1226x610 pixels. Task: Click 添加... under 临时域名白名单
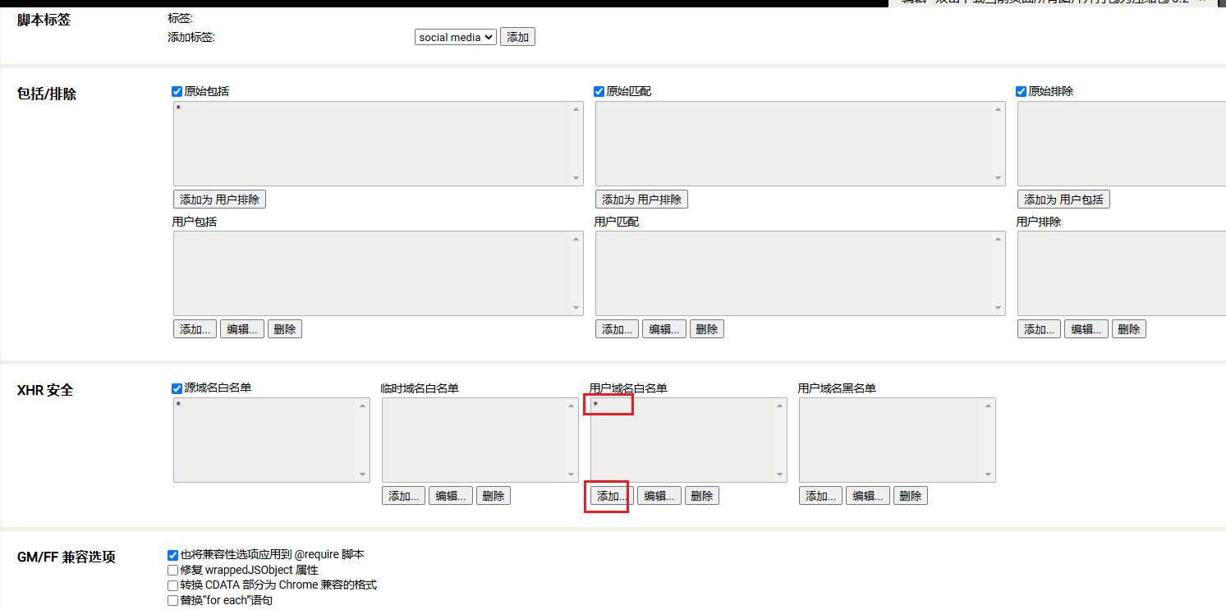pos(403,496)
